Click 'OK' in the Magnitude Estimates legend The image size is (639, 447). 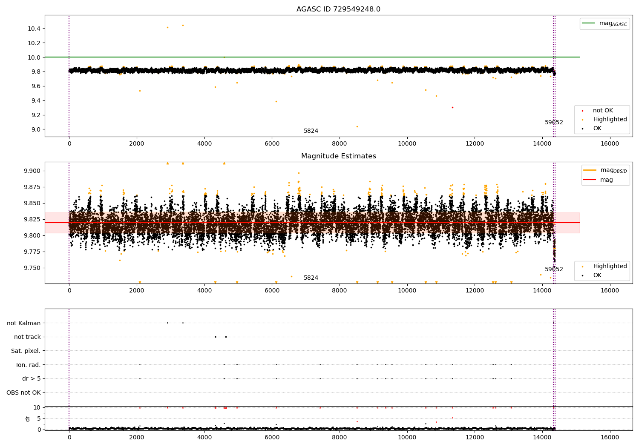[597, 275]
